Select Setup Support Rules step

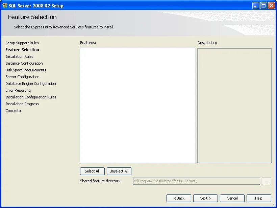pyautogui.click(x=22, y=43)
